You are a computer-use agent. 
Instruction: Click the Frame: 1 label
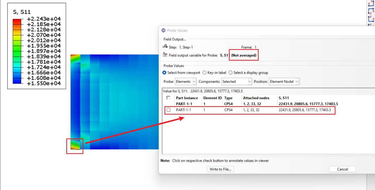pos(249,47)
